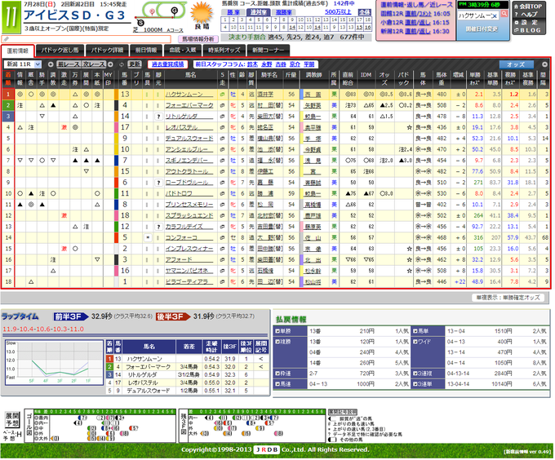This screenshot has height=460, width=555.
Task: Click the pink frame color swatch for horse 17
Action: point(116,127)
